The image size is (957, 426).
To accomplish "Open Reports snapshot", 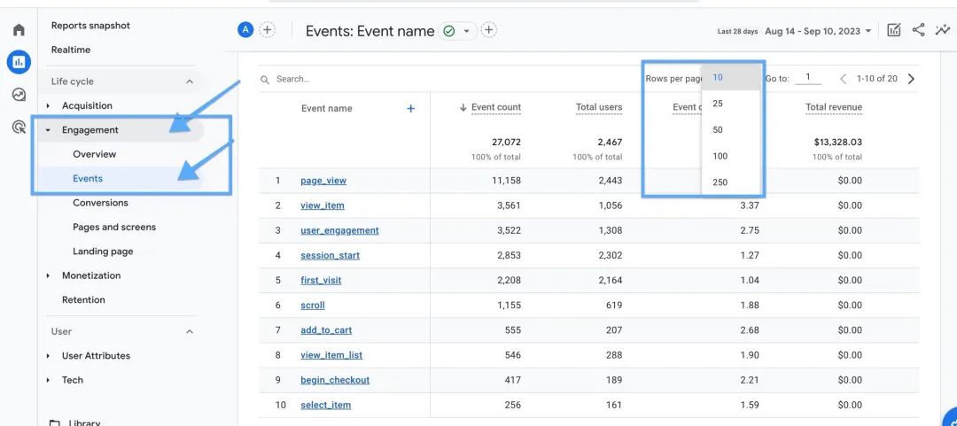I will point(90,26).
